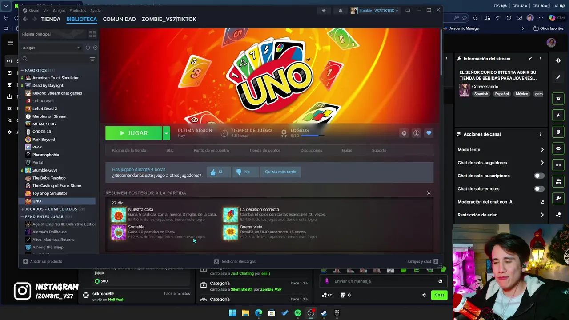Toggle Chat de solo-emotes switch
Viewport: 569px width, 320px height.
pyautogui.click(x=539, y=189)
